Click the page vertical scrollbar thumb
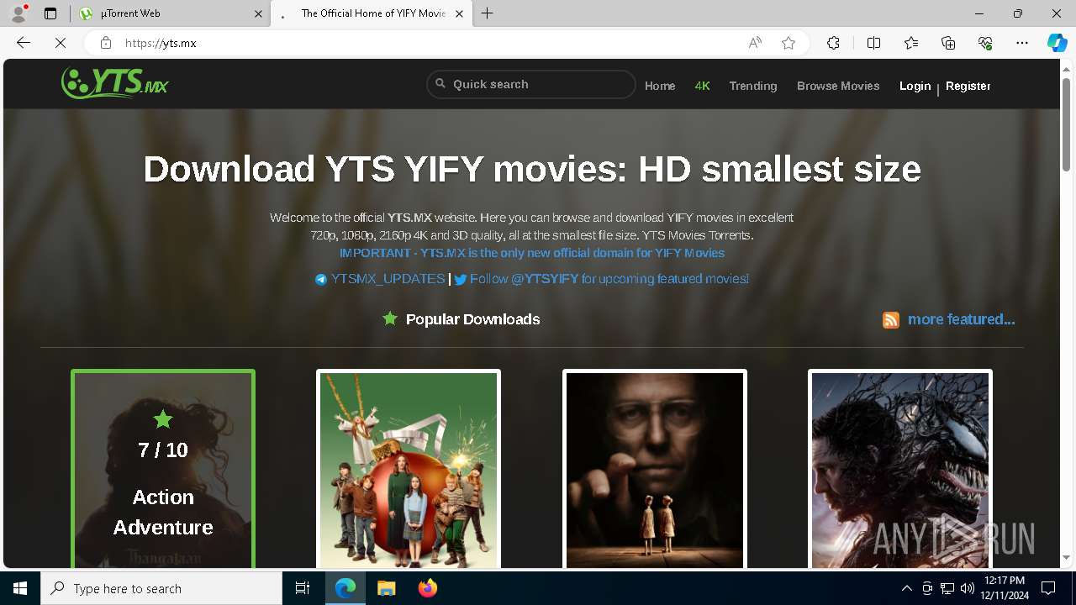 click(1067, 124)
